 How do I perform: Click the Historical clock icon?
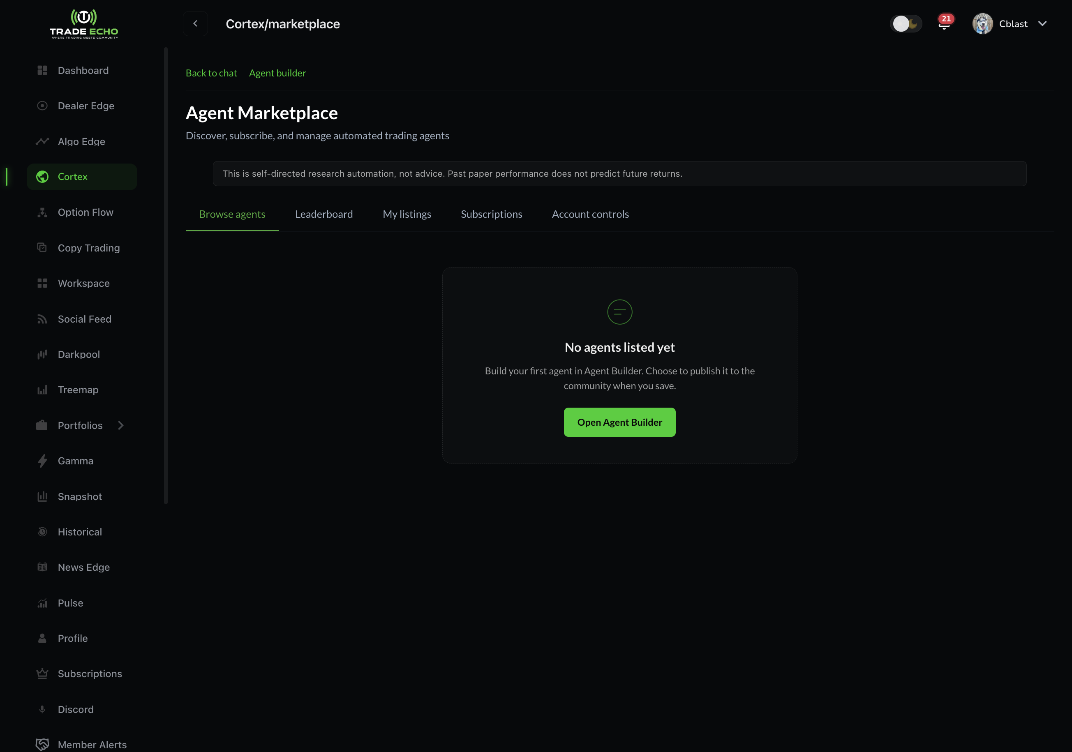pyautogui.click(x=42, y=532)
